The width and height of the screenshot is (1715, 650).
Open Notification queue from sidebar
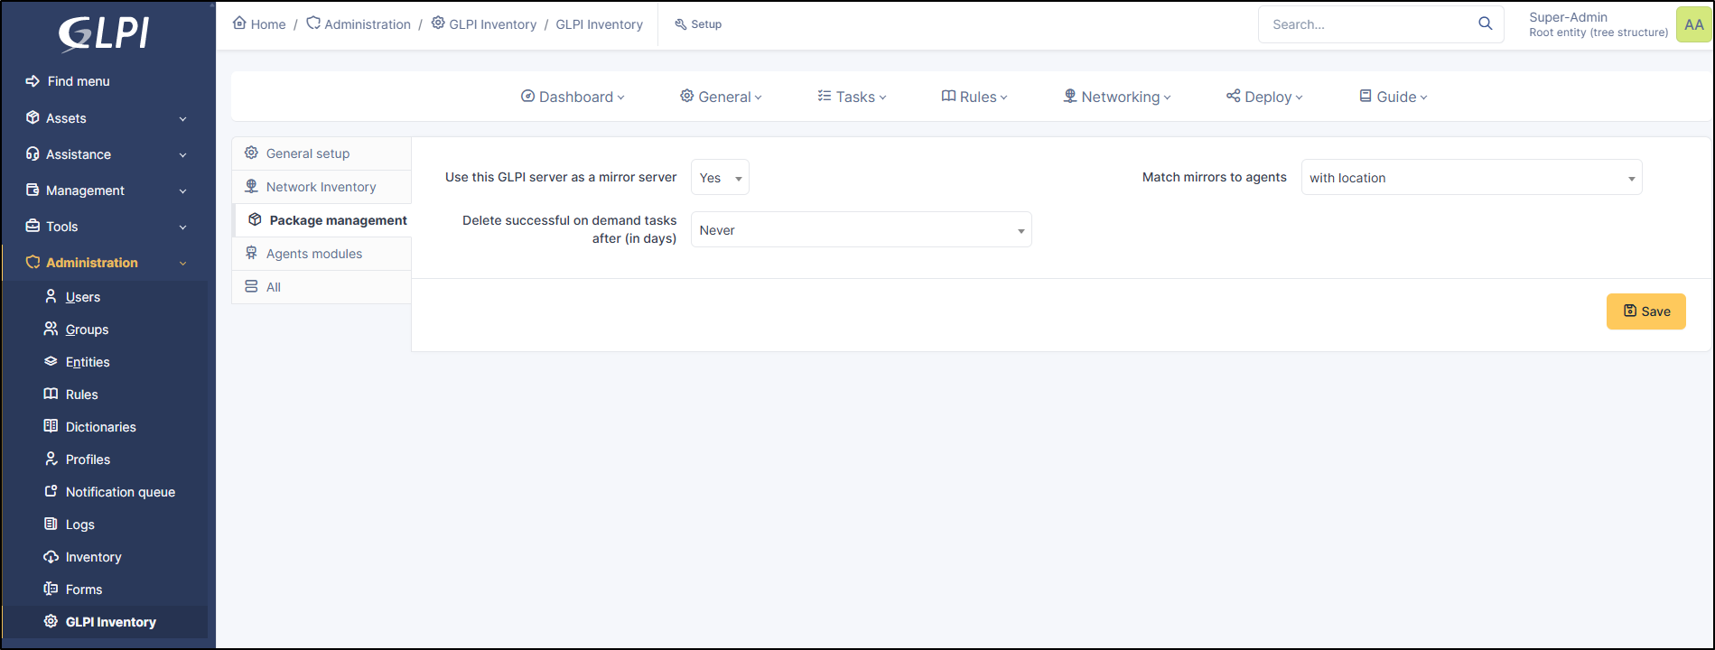pos(119,492)
